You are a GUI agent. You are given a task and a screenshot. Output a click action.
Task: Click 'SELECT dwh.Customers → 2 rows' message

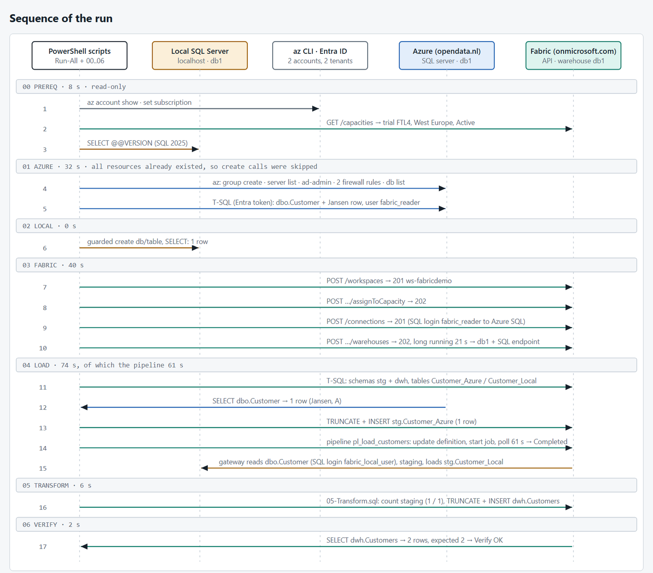414,540
